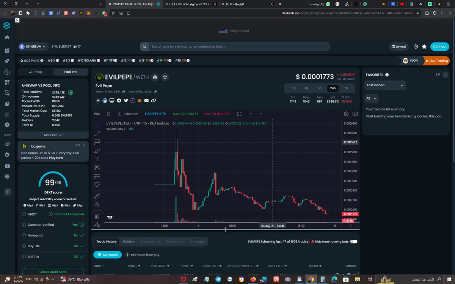Open the Trade History tab
455x284 pixels.
point(107,242)
